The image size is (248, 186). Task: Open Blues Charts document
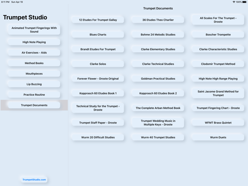[98, 35]
